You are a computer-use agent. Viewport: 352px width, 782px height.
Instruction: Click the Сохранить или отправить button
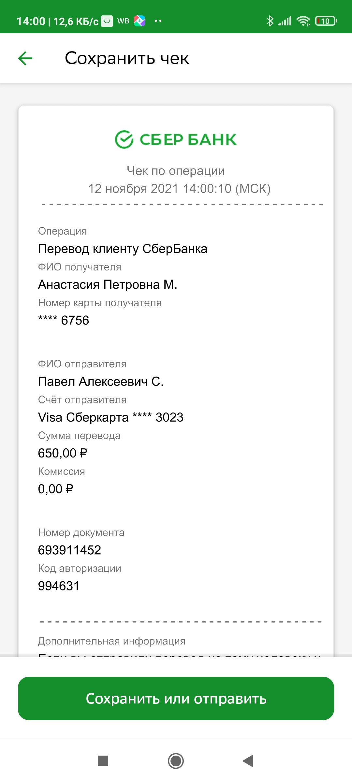coord(176,698)
